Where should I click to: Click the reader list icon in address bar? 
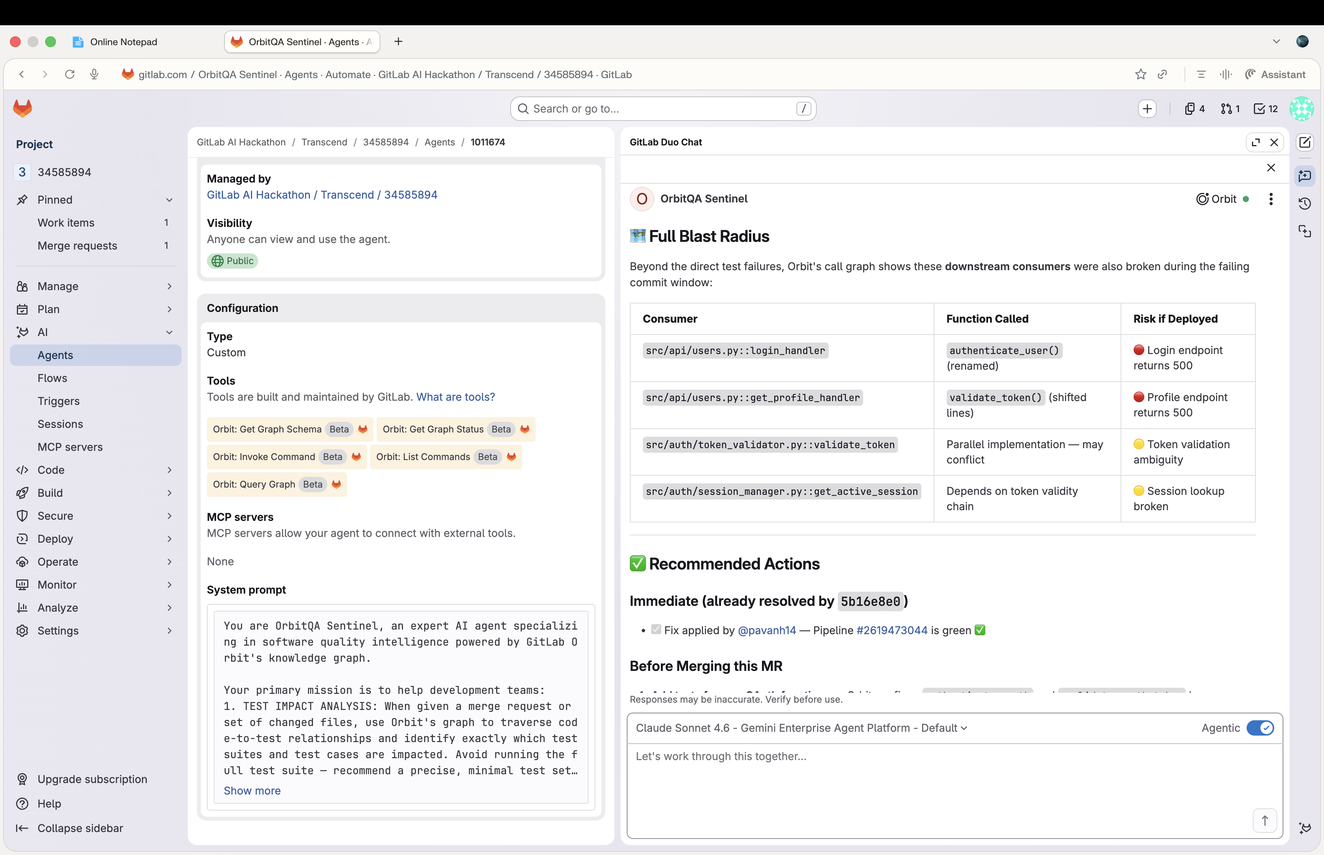pyautogui.click(x=1201, y=74)
